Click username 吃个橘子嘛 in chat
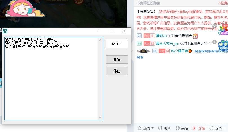 coord(180,51)
